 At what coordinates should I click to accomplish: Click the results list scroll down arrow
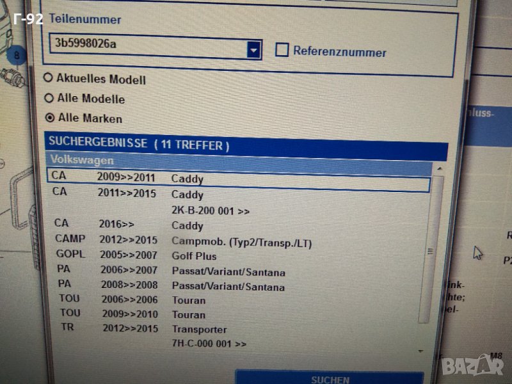point(420,351)
